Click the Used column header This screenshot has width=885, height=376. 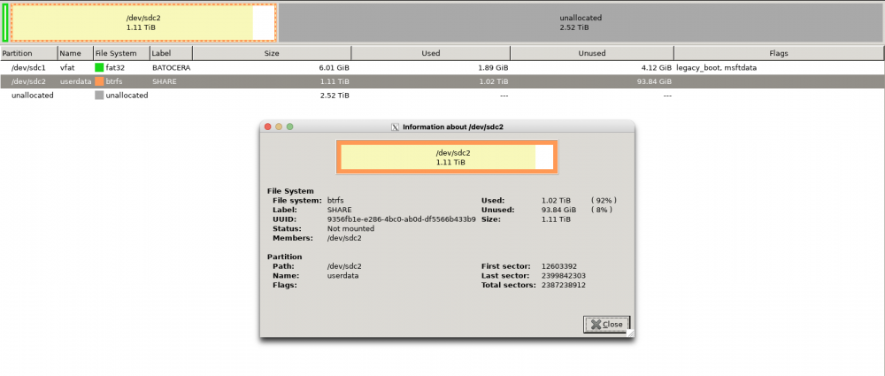coord(430,53)
